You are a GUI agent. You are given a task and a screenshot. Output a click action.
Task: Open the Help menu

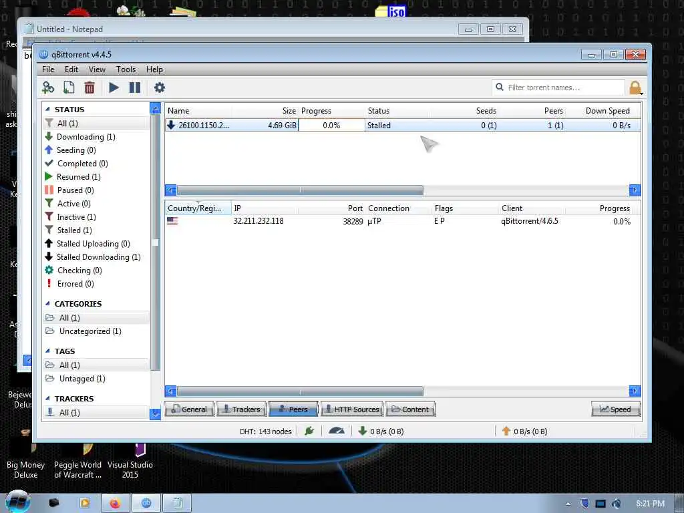tap(154, 69)
